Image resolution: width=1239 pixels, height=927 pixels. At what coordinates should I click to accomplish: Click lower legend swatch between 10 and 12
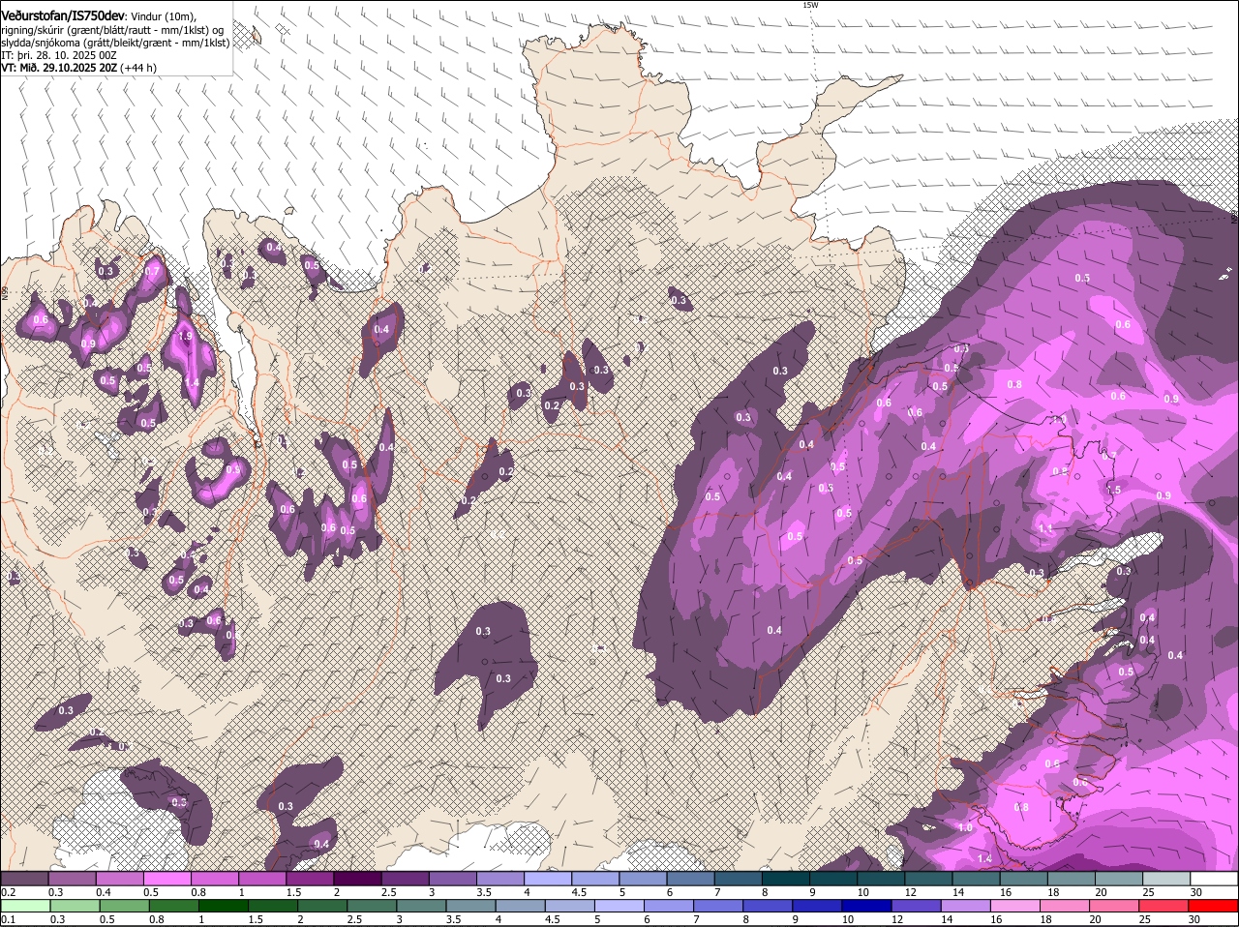click(x=867, y=906)
